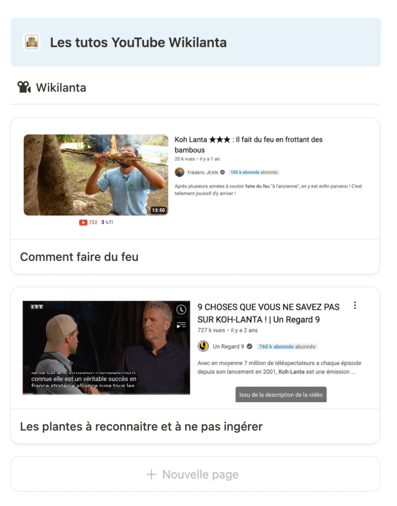The width and height of the screenshot is (397, 506).
Task: Click Frédéric JEAN channel avatar
Action: point(180,172)
